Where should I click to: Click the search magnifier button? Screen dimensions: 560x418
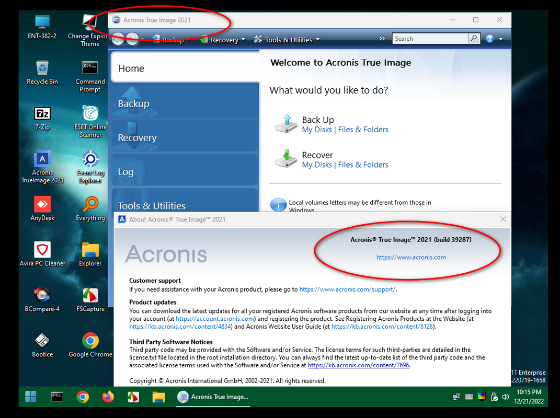click(474, 38)
